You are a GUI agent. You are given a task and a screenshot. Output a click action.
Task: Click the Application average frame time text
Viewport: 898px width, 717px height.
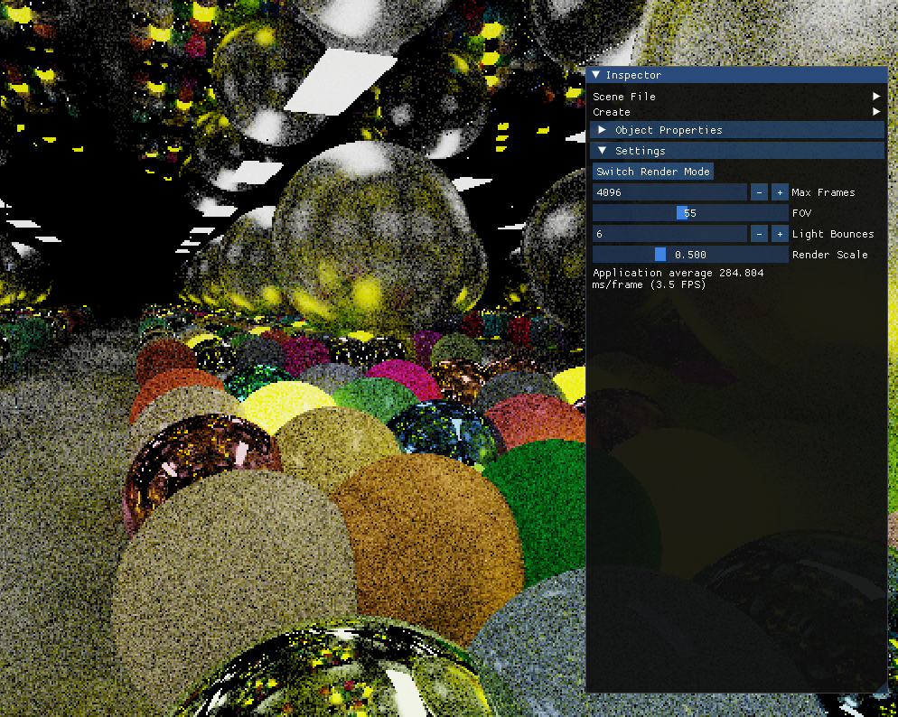pyautogui.click(x=678, y=279)
